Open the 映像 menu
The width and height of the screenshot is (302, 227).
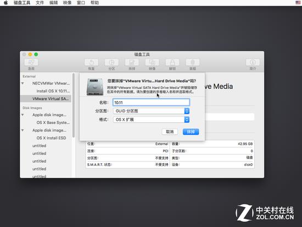[x=67, y=3]
